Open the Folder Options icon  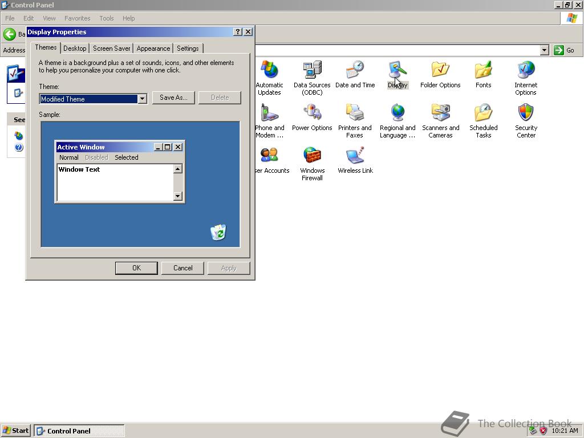[440, 70]
